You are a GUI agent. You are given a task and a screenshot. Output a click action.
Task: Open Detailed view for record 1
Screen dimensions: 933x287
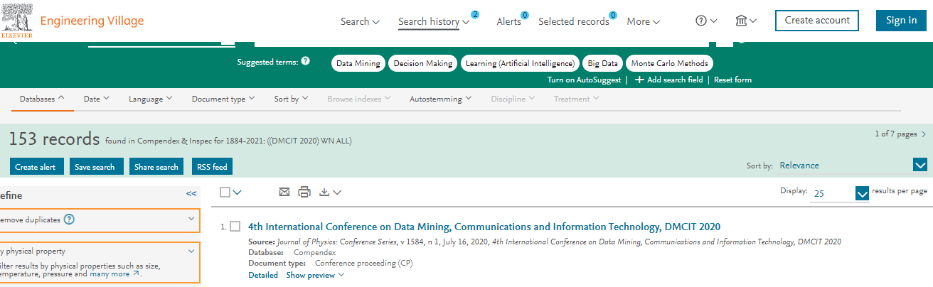tap(263, 275)
